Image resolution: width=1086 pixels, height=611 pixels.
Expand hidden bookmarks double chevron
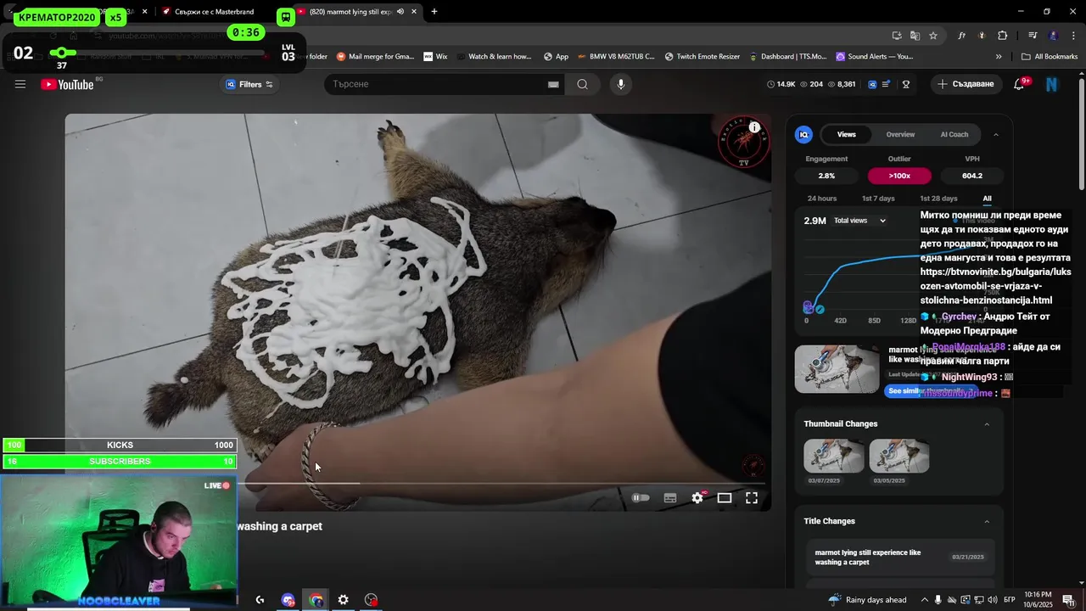click(x=999, y=57)
